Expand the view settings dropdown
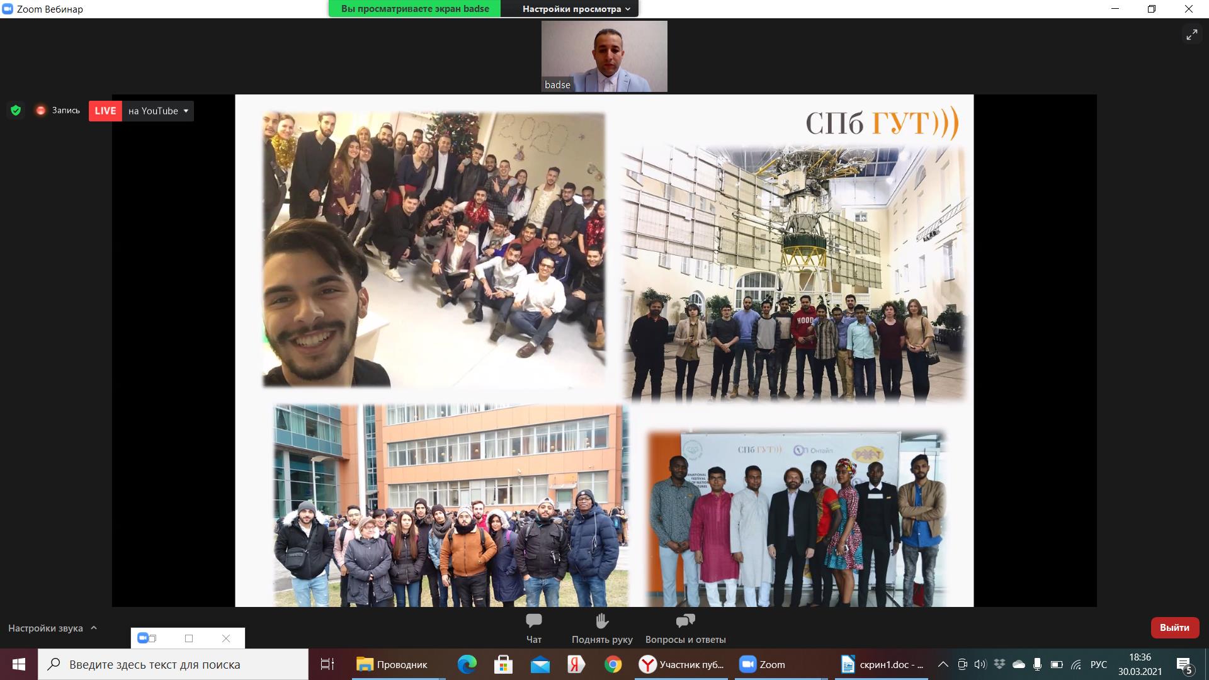The image size is (1209, 680). click(576, 9)
